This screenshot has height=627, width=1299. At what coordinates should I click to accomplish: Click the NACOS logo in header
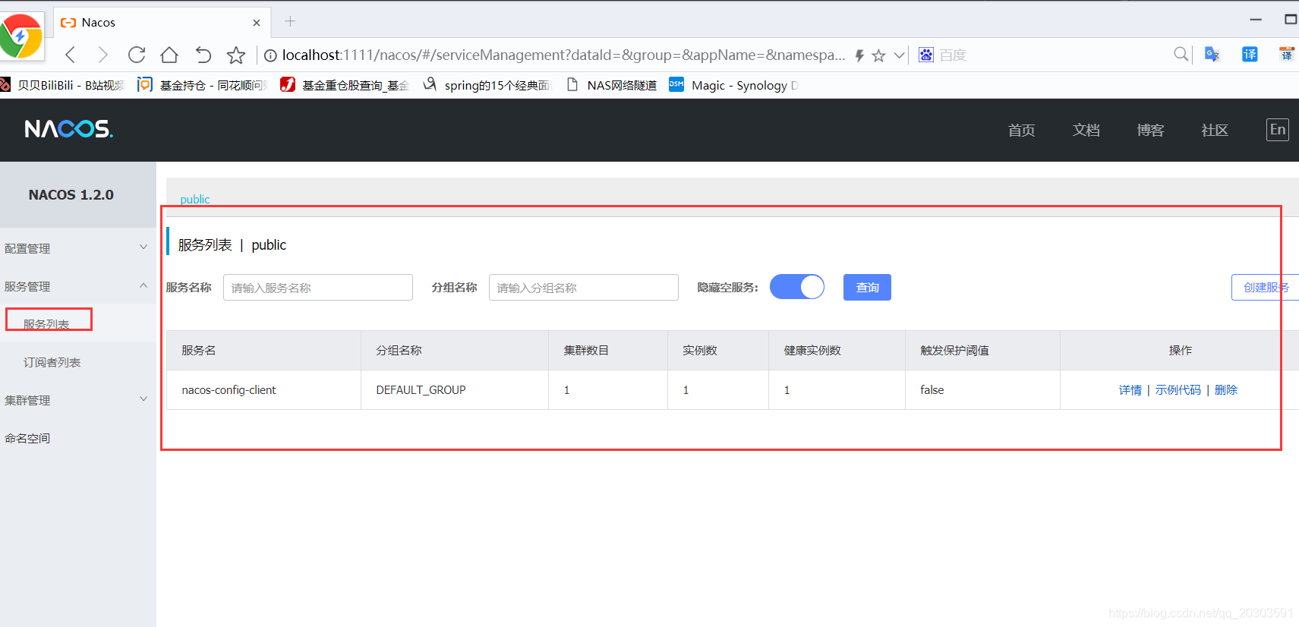point(69,129)
